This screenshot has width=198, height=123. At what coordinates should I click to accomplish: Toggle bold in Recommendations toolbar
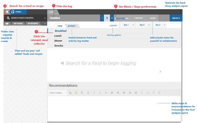pyautogui.click(x=88, y=93)
